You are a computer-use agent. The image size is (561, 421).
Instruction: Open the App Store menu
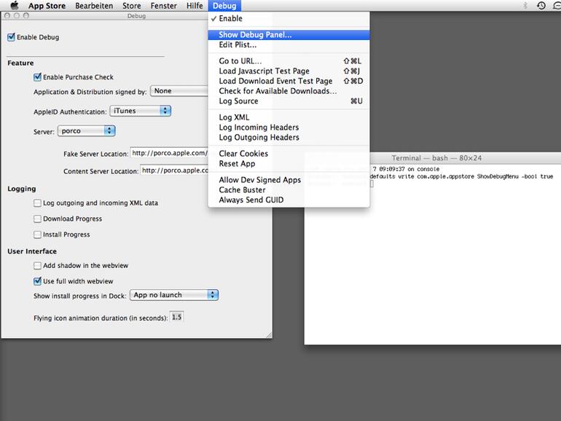[47, 6]
